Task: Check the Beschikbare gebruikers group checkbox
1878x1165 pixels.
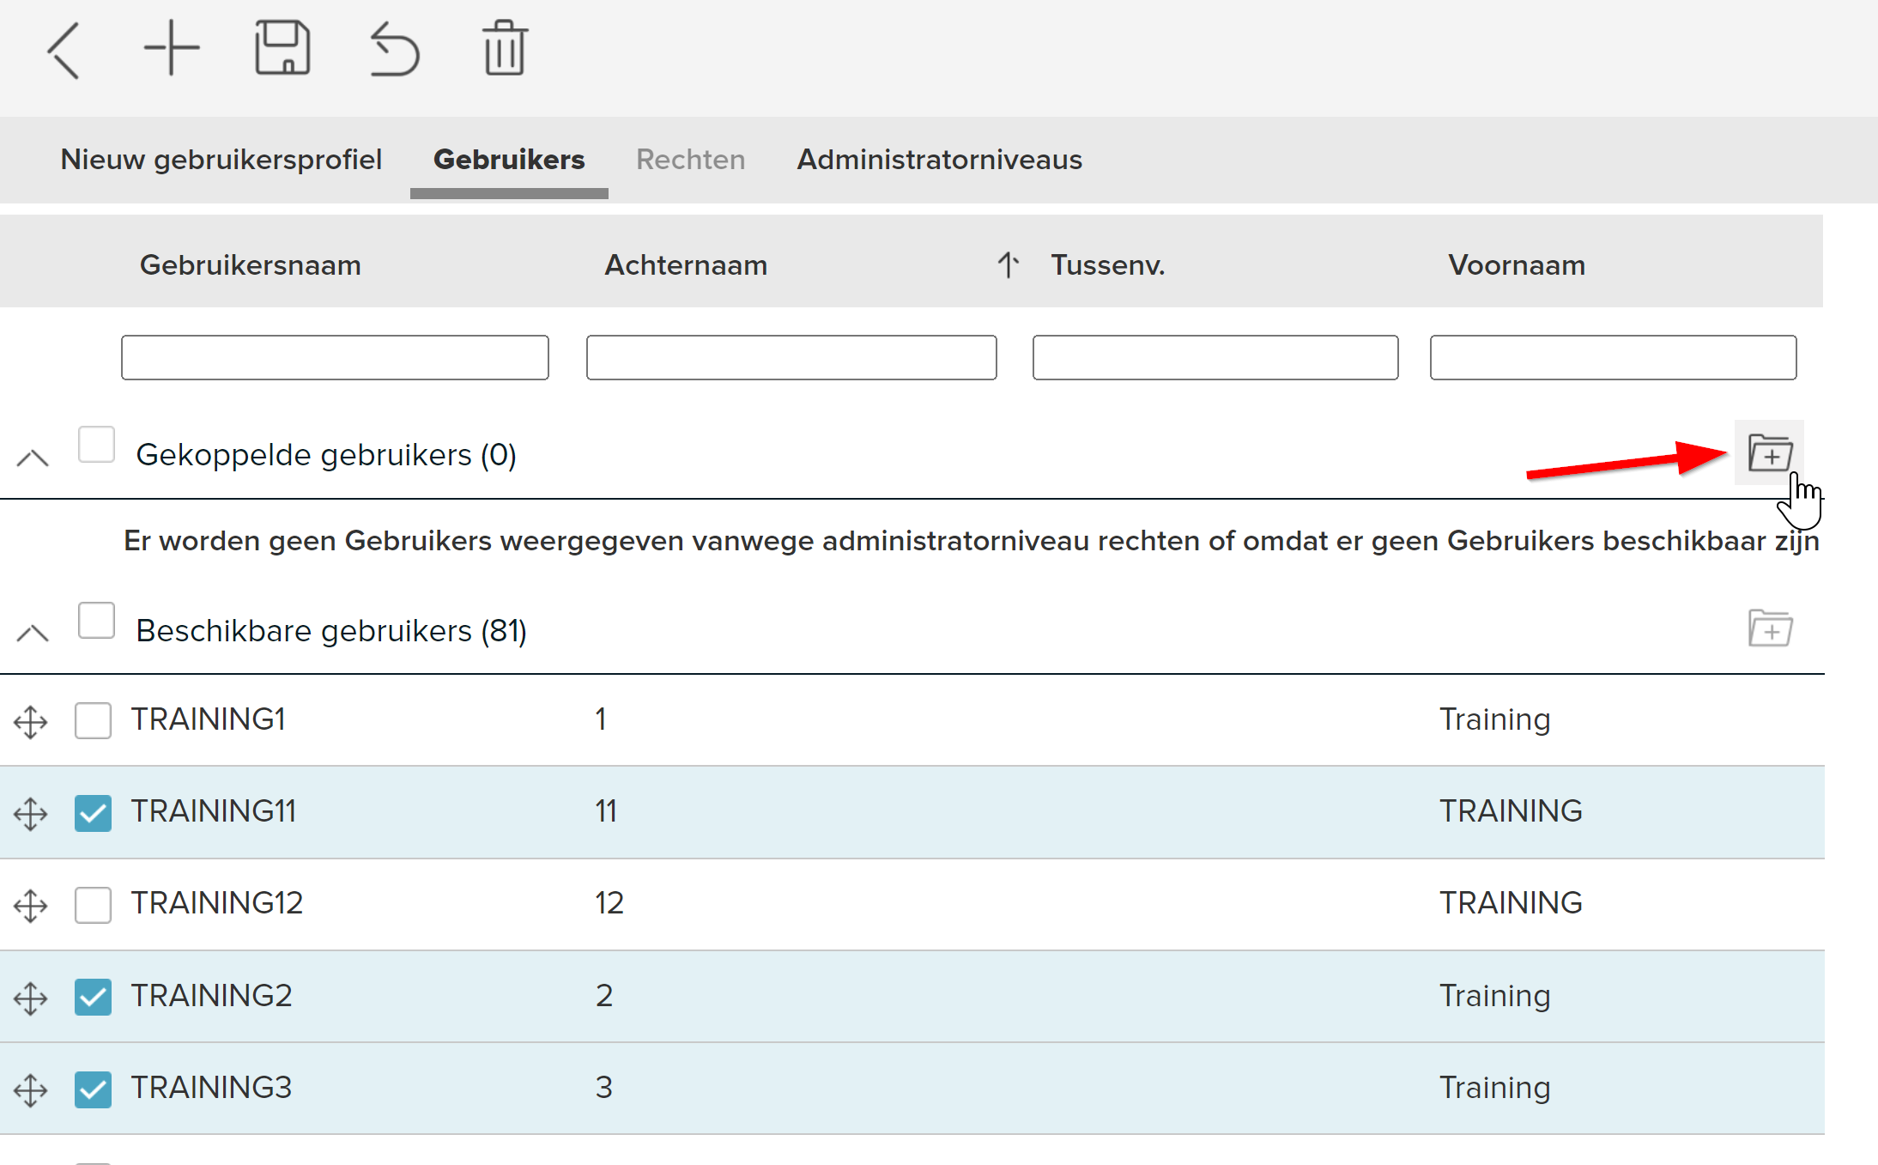Action: click(x=96, y=621)
